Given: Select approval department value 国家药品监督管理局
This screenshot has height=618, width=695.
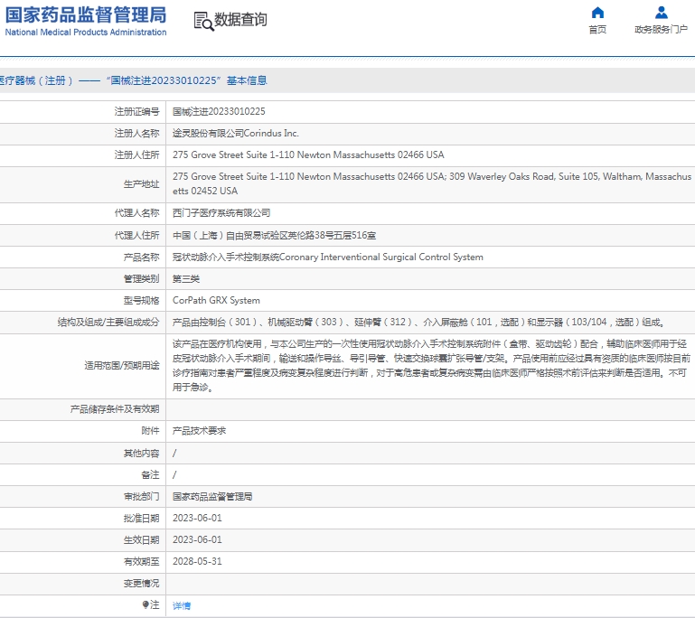Looking at the screenshot, I should (212, 497).
